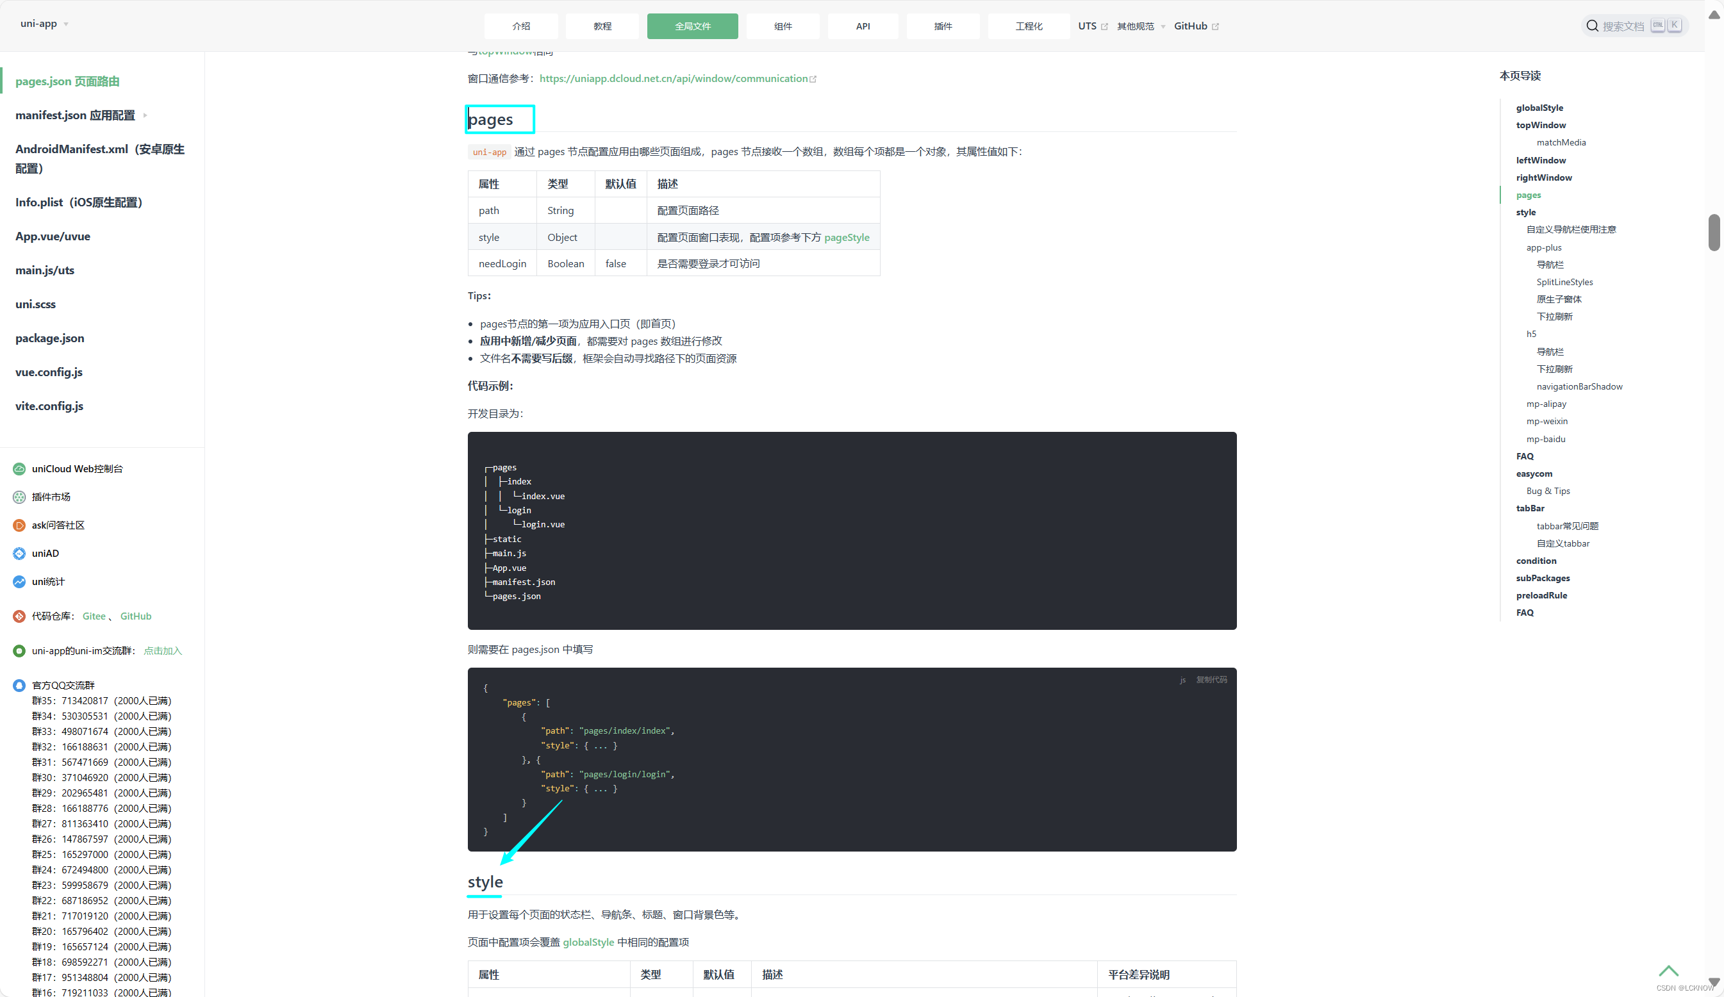Open the API tab in navbar
This screenshot has width=1724, height=997.
[x=863, y=26]
